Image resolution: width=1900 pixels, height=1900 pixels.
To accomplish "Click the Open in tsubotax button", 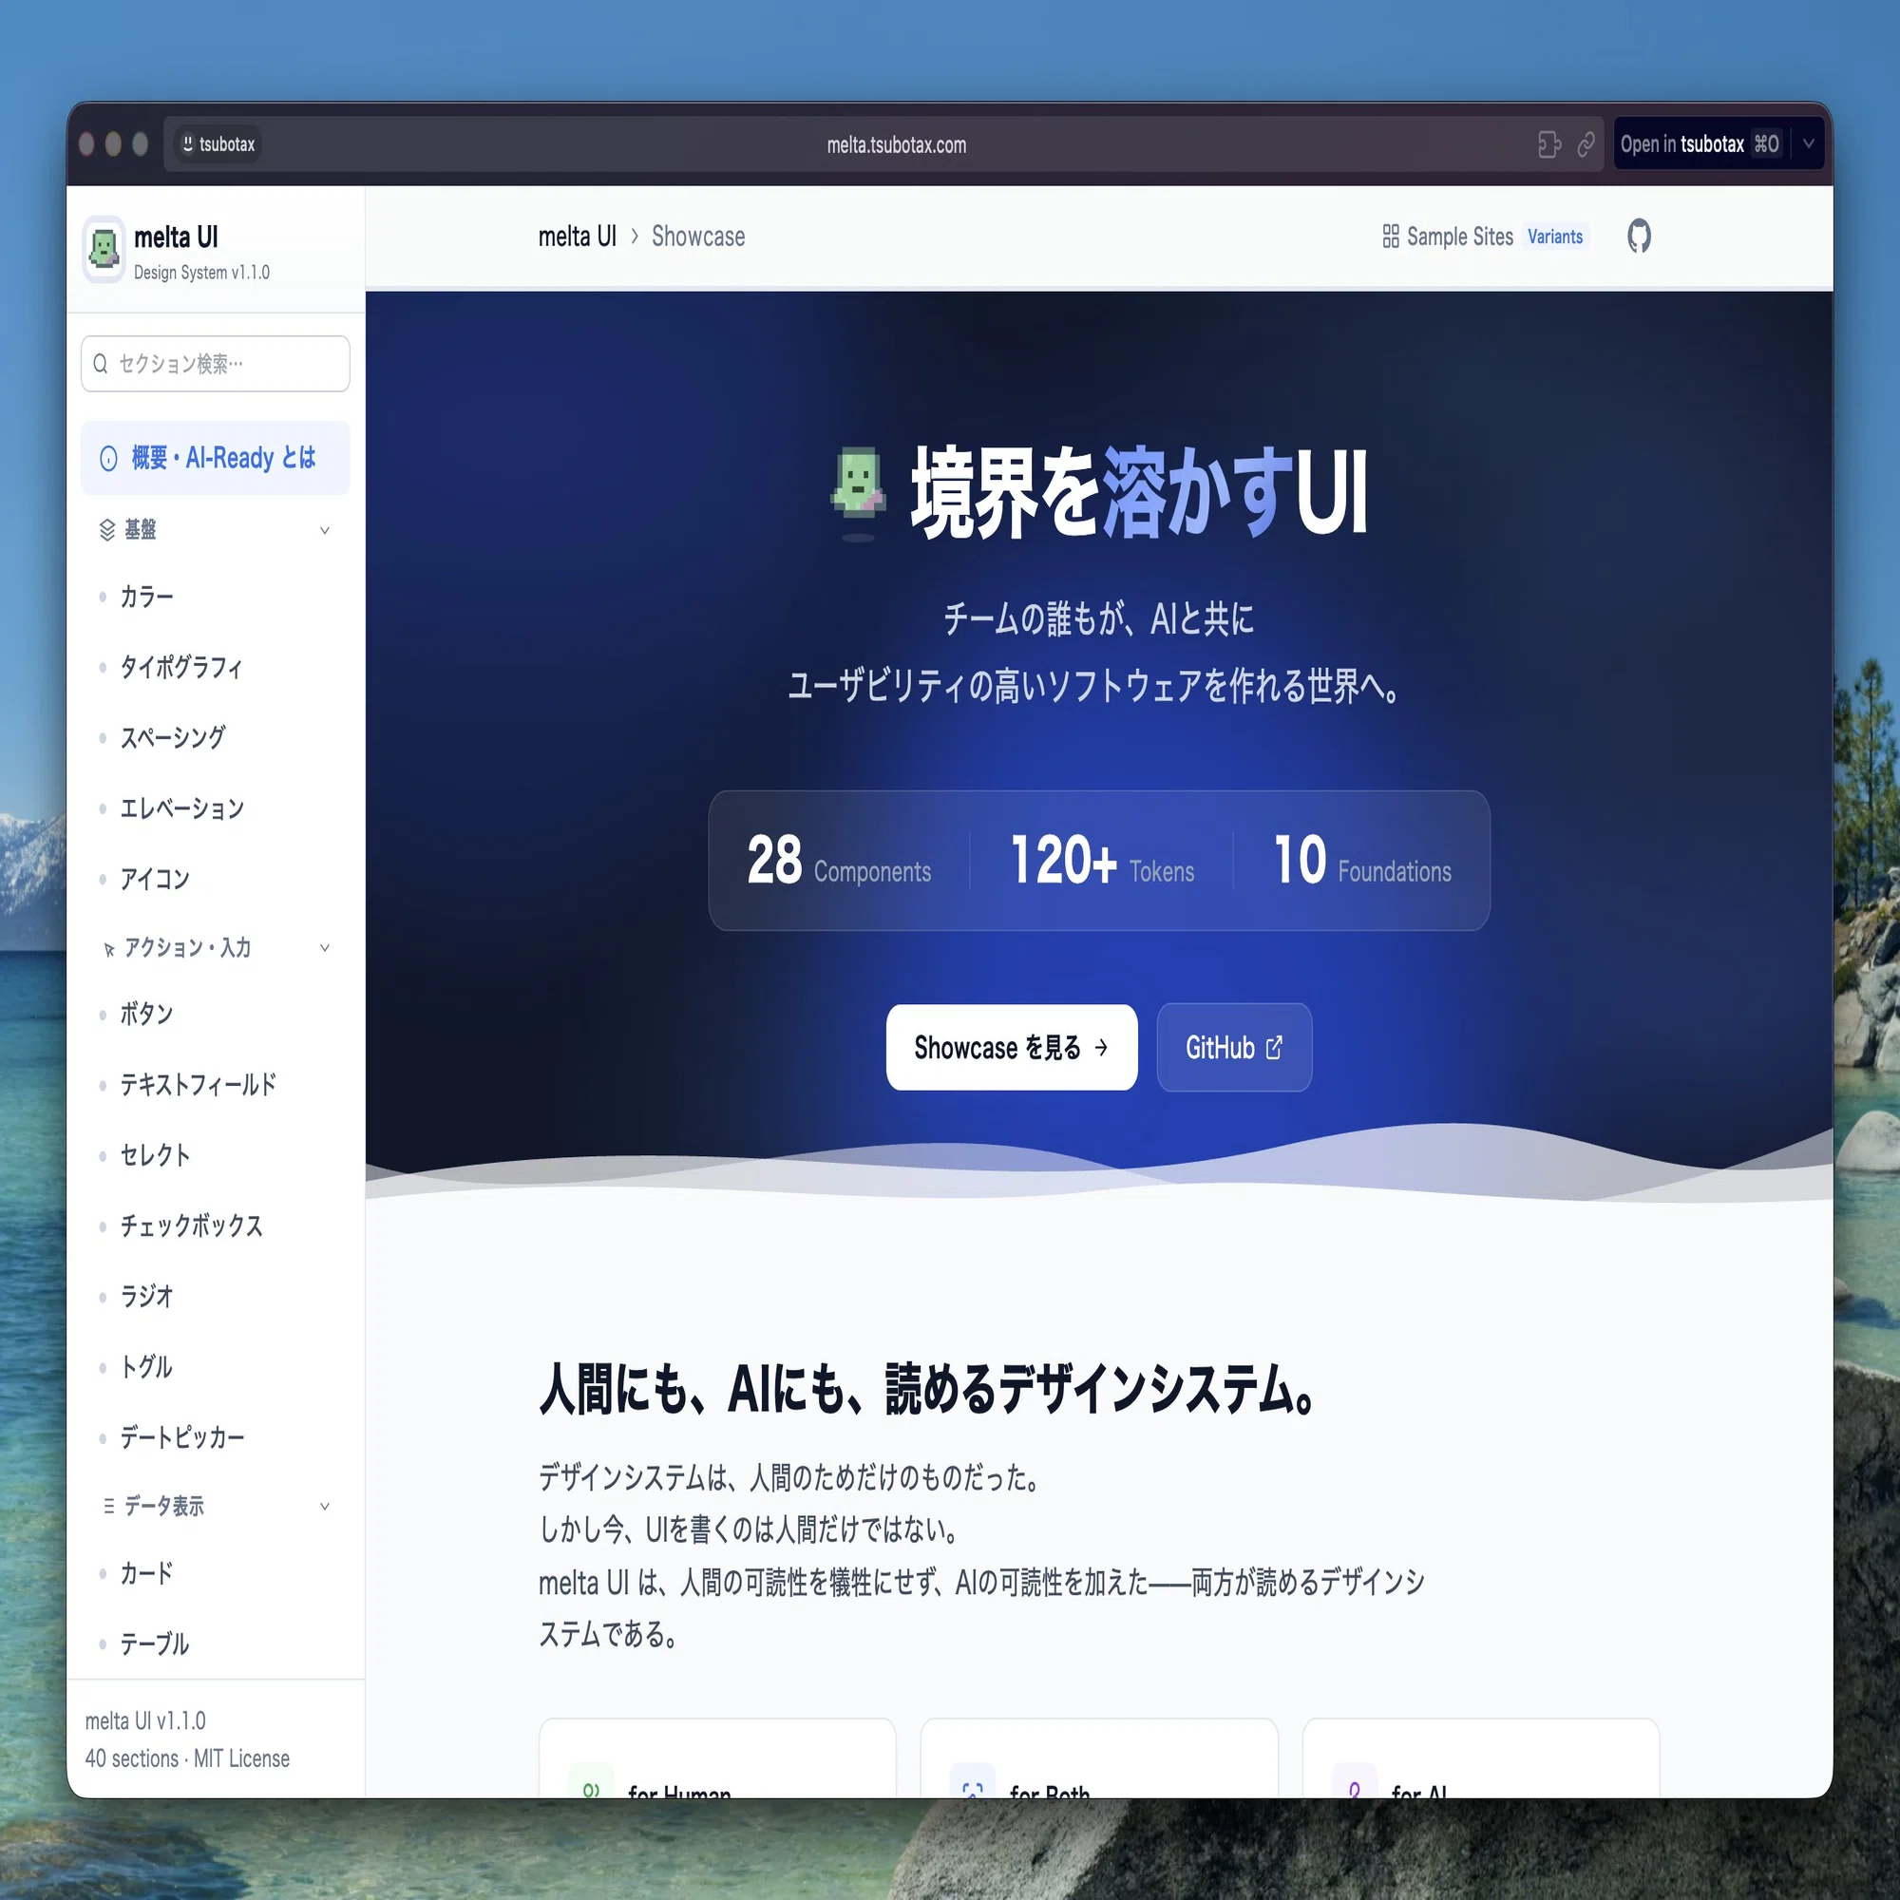I will click(x=1700, y=143).
